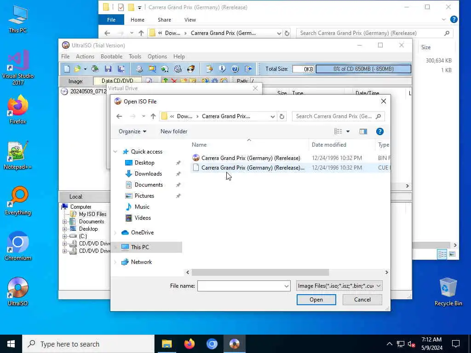Open the view options dropdown arrow in dialog

(348, 131)
